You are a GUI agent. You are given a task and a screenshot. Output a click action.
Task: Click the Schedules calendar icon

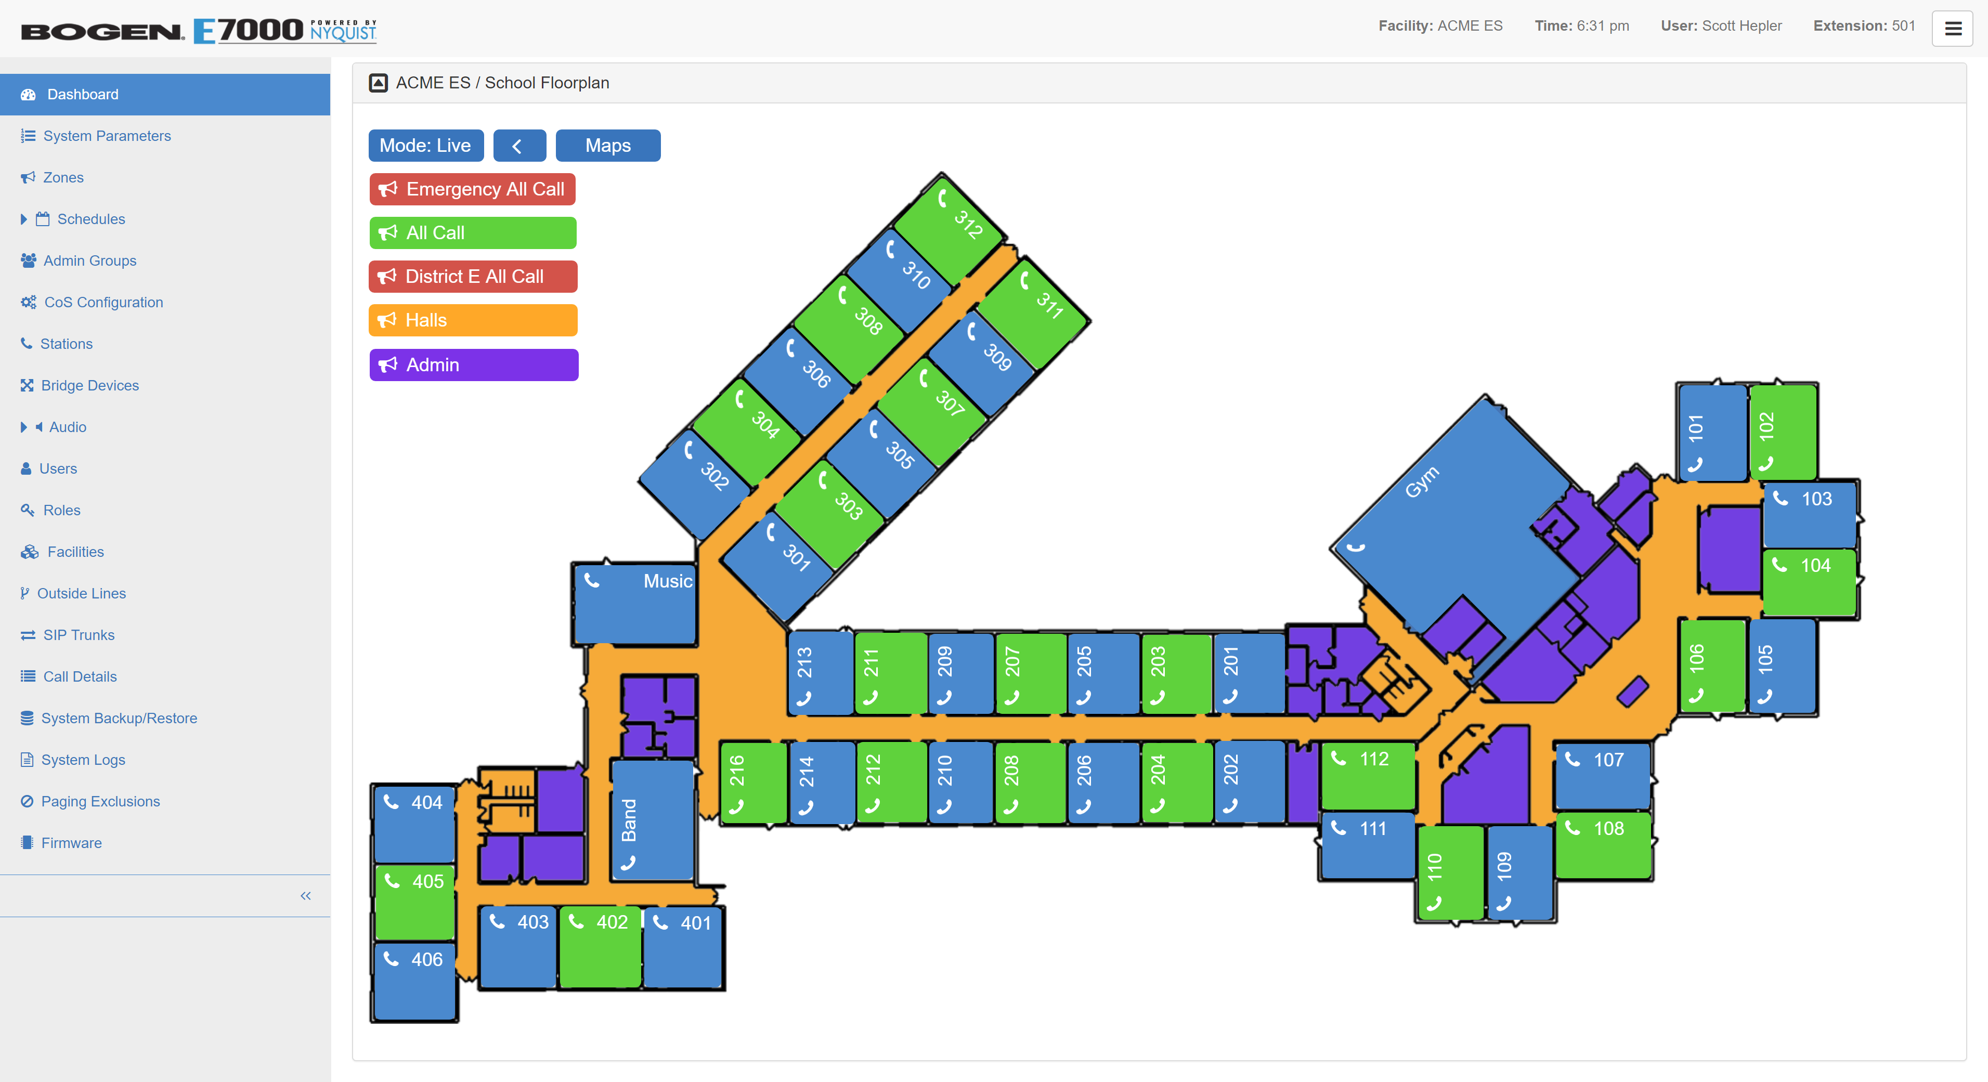point(43,219)
